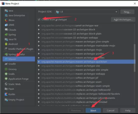This screenshot has height=114, width=138.
Task: Select IntelliJ Platform Plugin icon
Action: pos(6,49)
